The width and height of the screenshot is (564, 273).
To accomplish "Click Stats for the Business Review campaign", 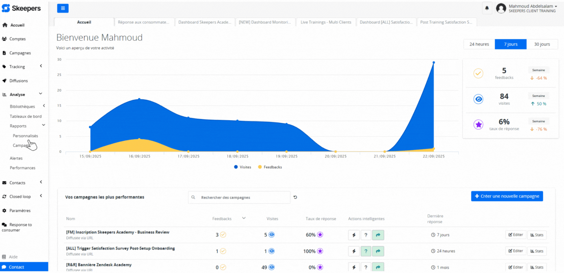I will [x=537, y=235].
